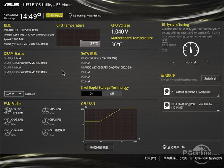Viewport: 224px width, 168px height.
Task: Select CHA3 FAN icon
Action: click(46, 122)
